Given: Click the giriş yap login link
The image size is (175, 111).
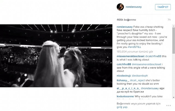Looking at the screenshot, I should pos(122,107).
